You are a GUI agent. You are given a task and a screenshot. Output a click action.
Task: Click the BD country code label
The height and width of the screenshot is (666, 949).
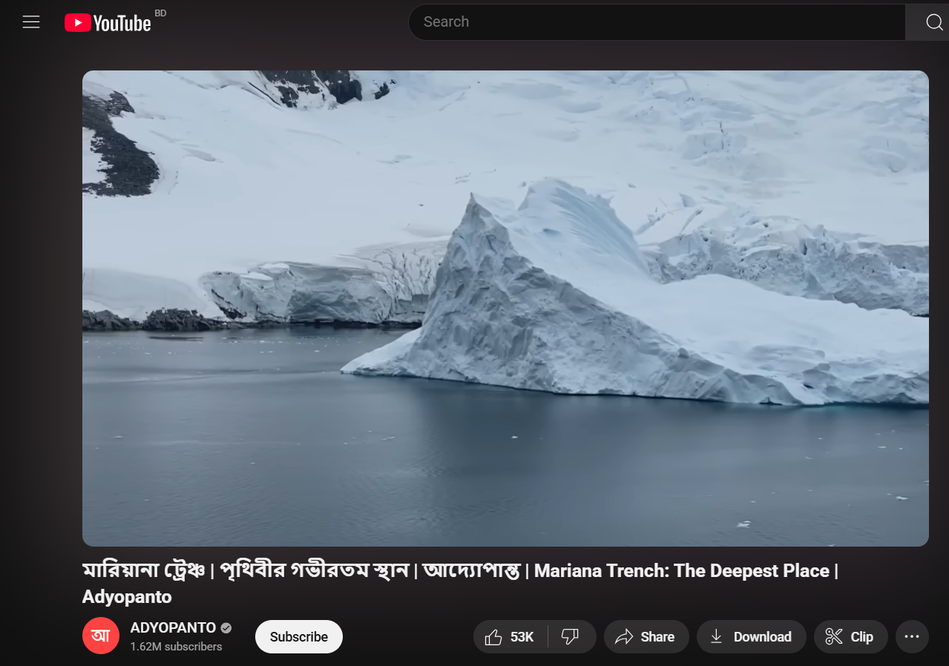[x=160, y=13]
